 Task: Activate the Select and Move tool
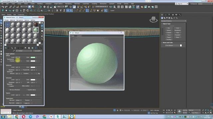coord(44,7)
